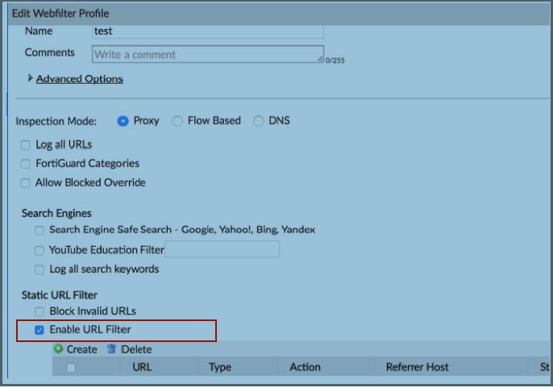Toggle FortiGuard Categories checkbox
The image size is (553, 388).
(x=26, y=164)
